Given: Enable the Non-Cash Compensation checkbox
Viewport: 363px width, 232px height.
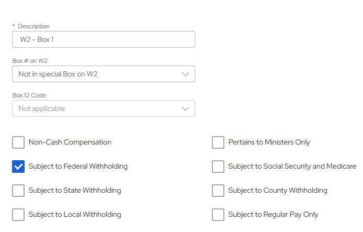Looking at the screenshot, I should tap(18, 142).
